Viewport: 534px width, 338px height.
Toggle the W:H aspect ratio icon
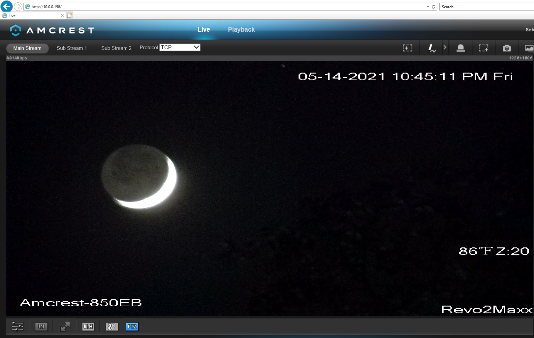(88, 326)
